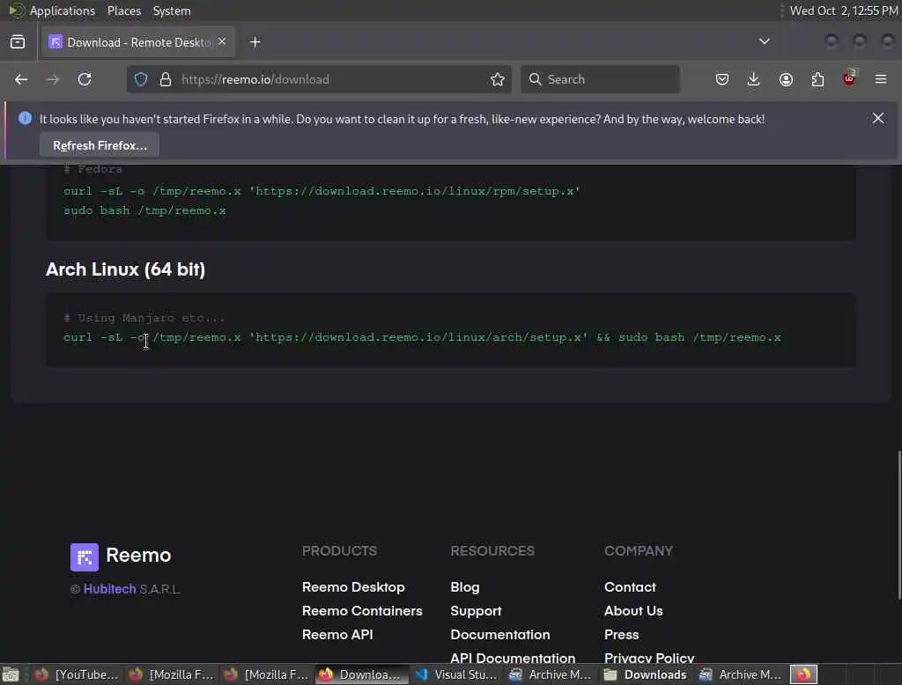The image size is (902, 685).
Task: Open Firefox account icon
Action: 786,79
